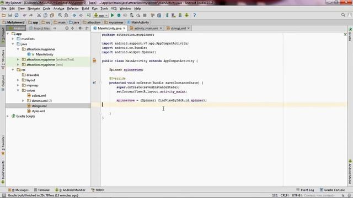Click the Save All toolbar icon
Image resolution: width=353 pixels, height=198 pixels.
point(10,15)
